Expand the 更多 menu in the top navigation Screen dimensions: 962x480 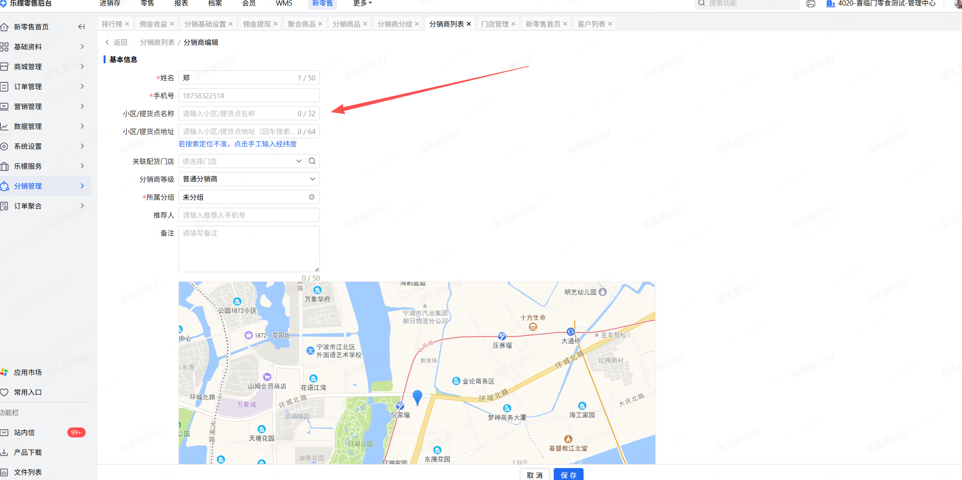(362, 4)
